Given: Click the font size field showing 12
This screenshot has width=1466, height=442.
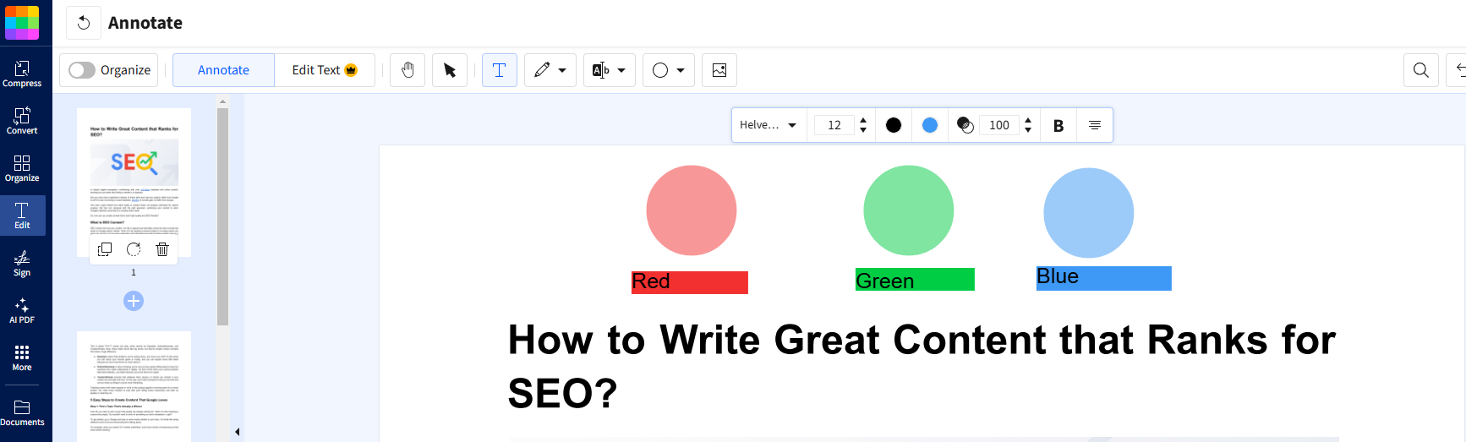Looking at the screenshot, I should point(834,125).
